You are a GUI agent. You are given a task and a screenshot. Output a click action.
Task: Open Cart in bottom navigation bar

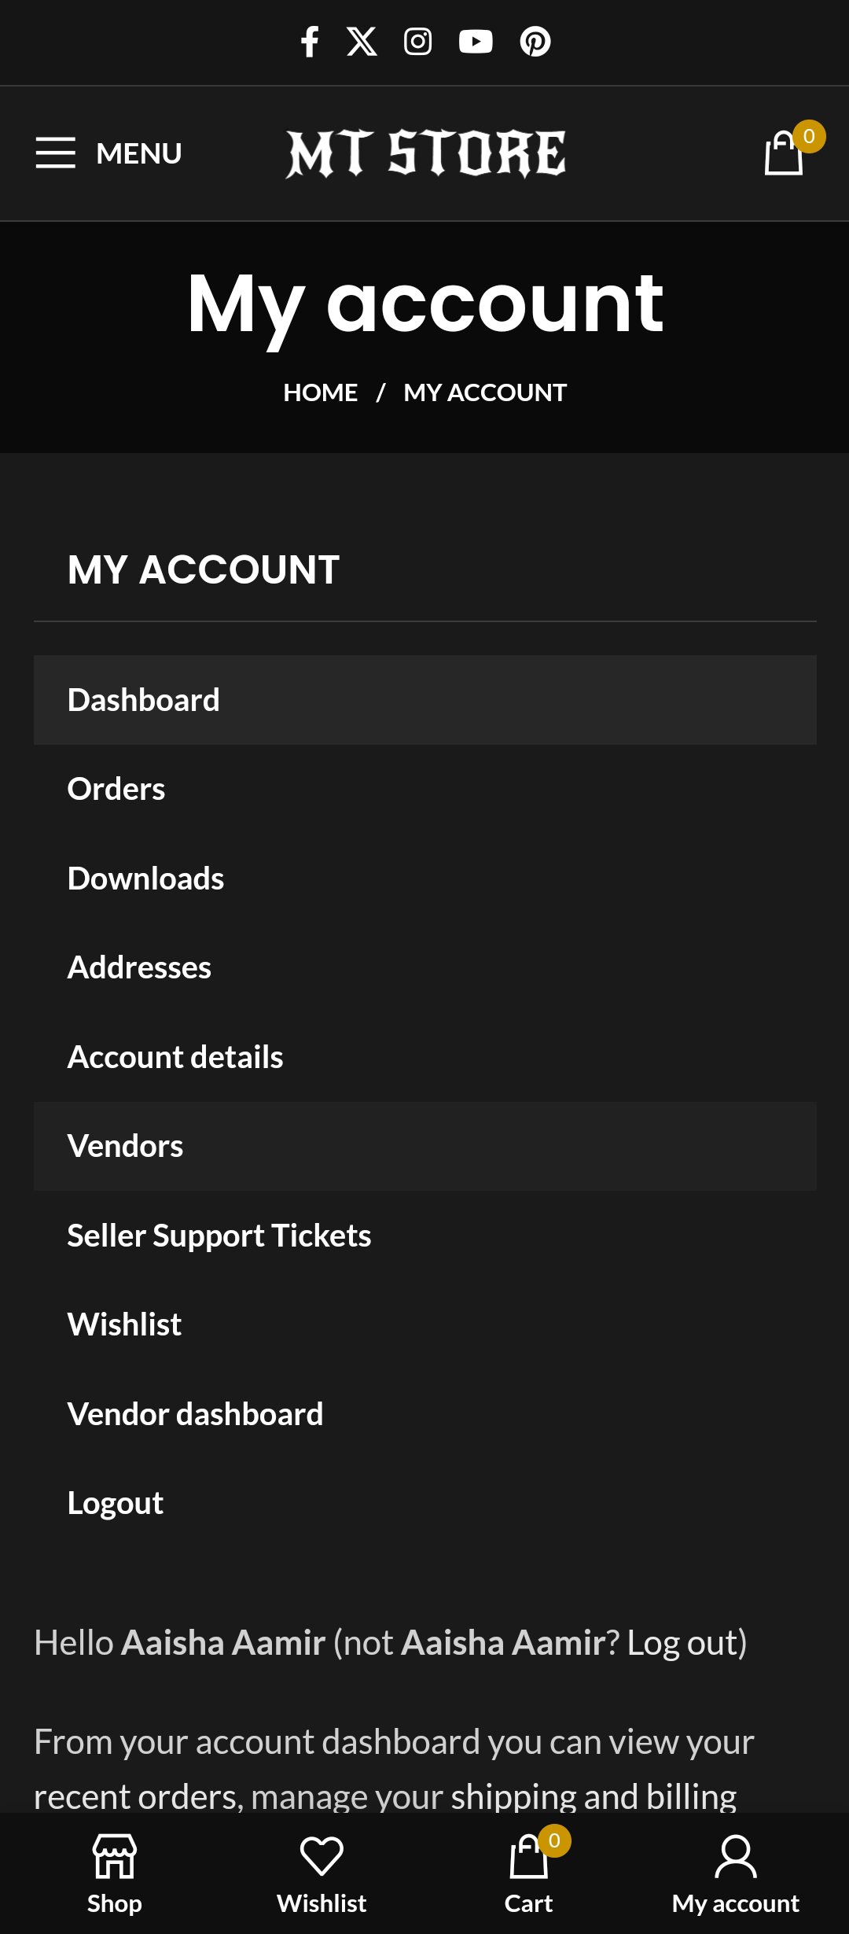[529, 1873]
